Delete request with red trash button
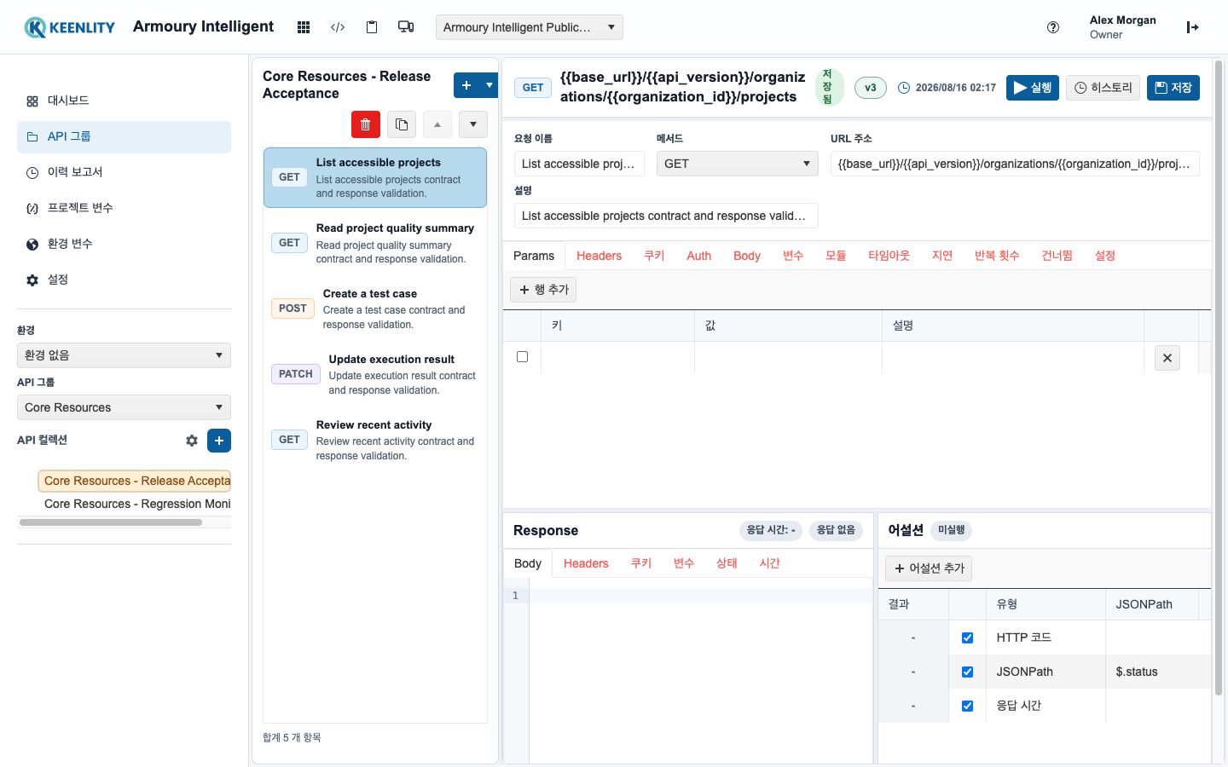 coord(366,124)
